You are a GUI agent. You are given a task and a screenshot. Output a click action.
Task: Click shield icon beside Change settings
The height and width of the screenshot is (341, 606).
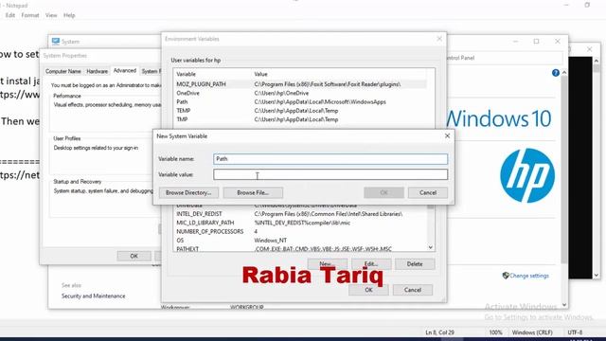tap(506, 276)
